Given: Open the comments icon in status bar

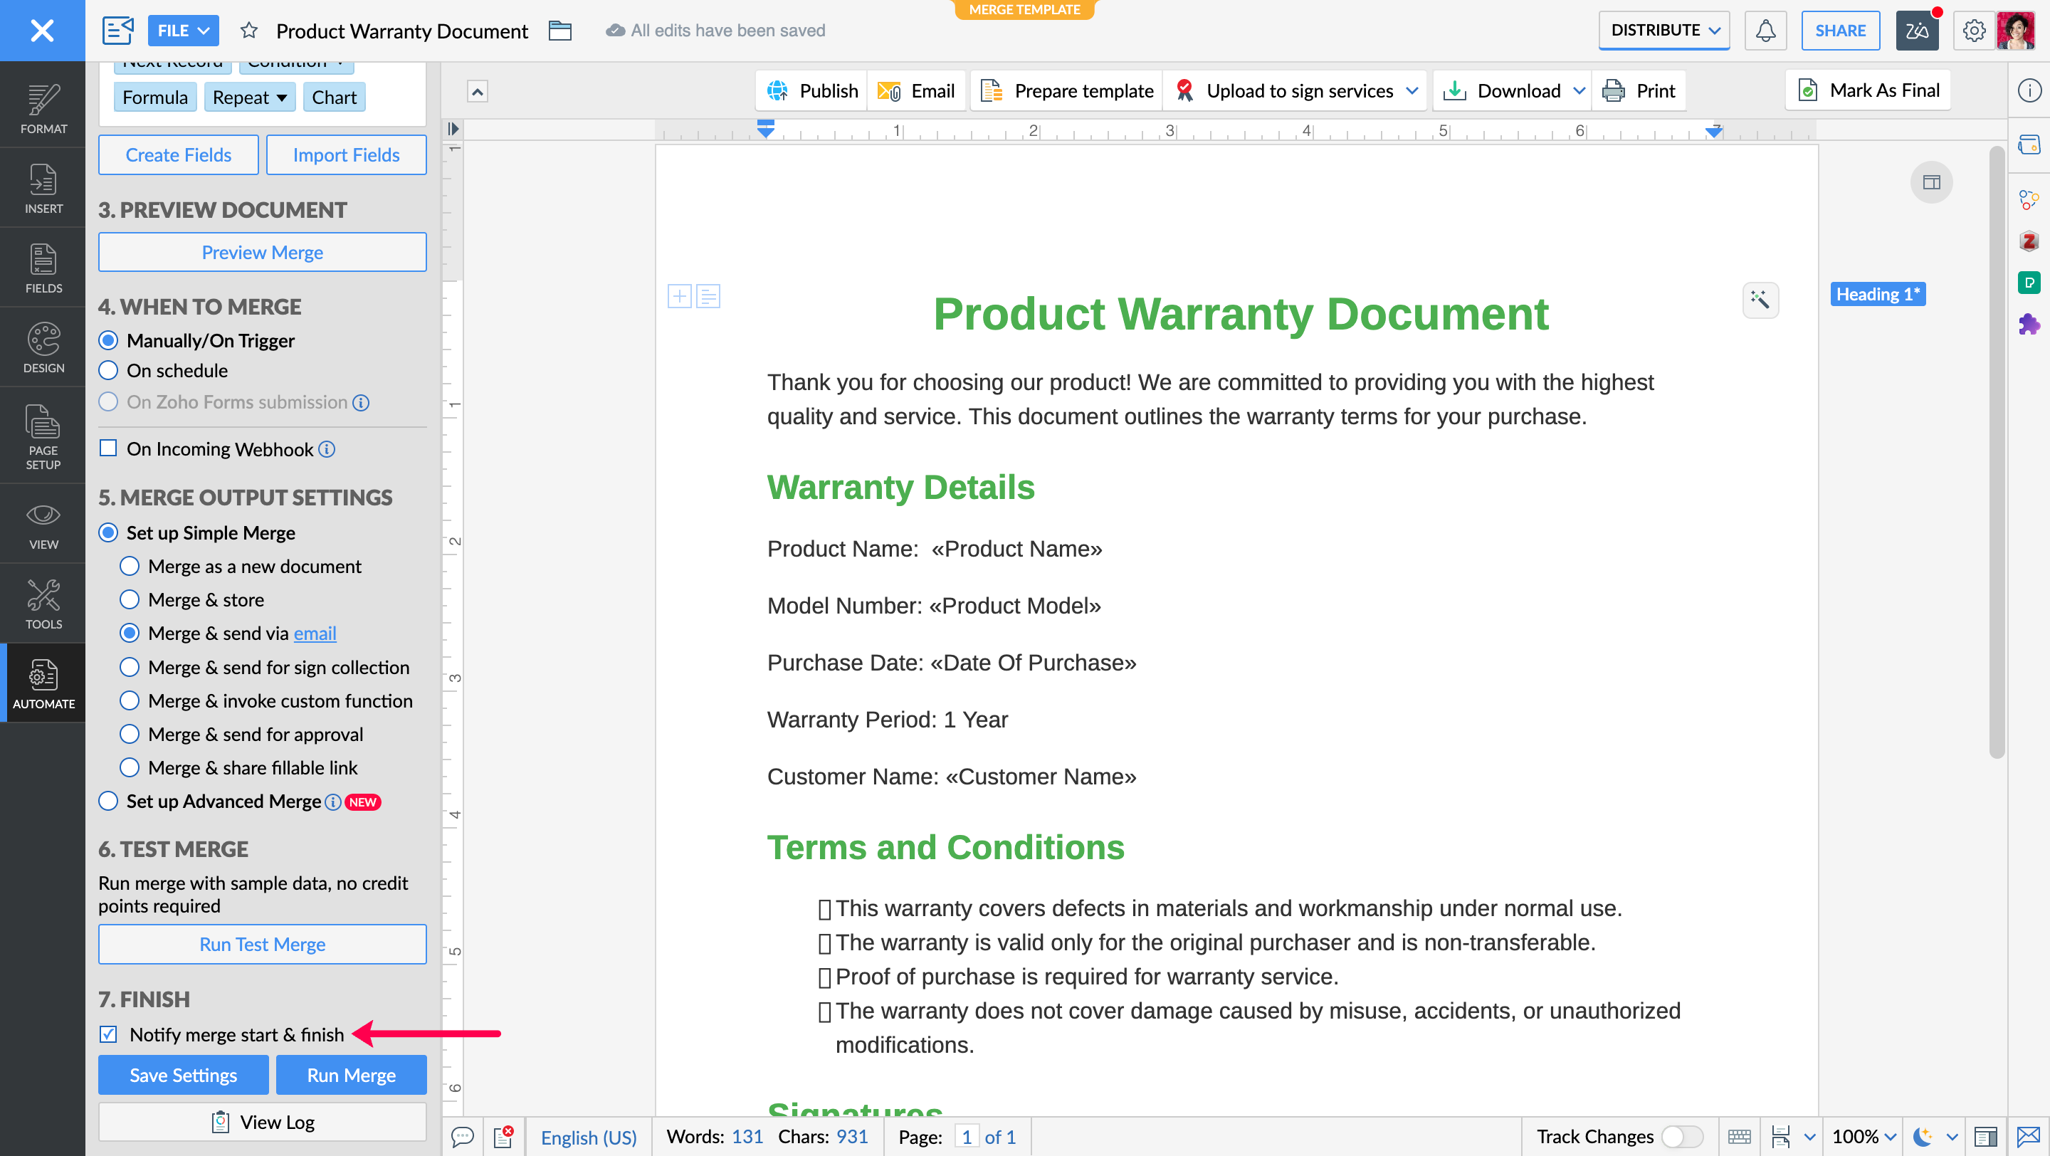Looking at the screenshot, I should click(x=463, y=1137).
